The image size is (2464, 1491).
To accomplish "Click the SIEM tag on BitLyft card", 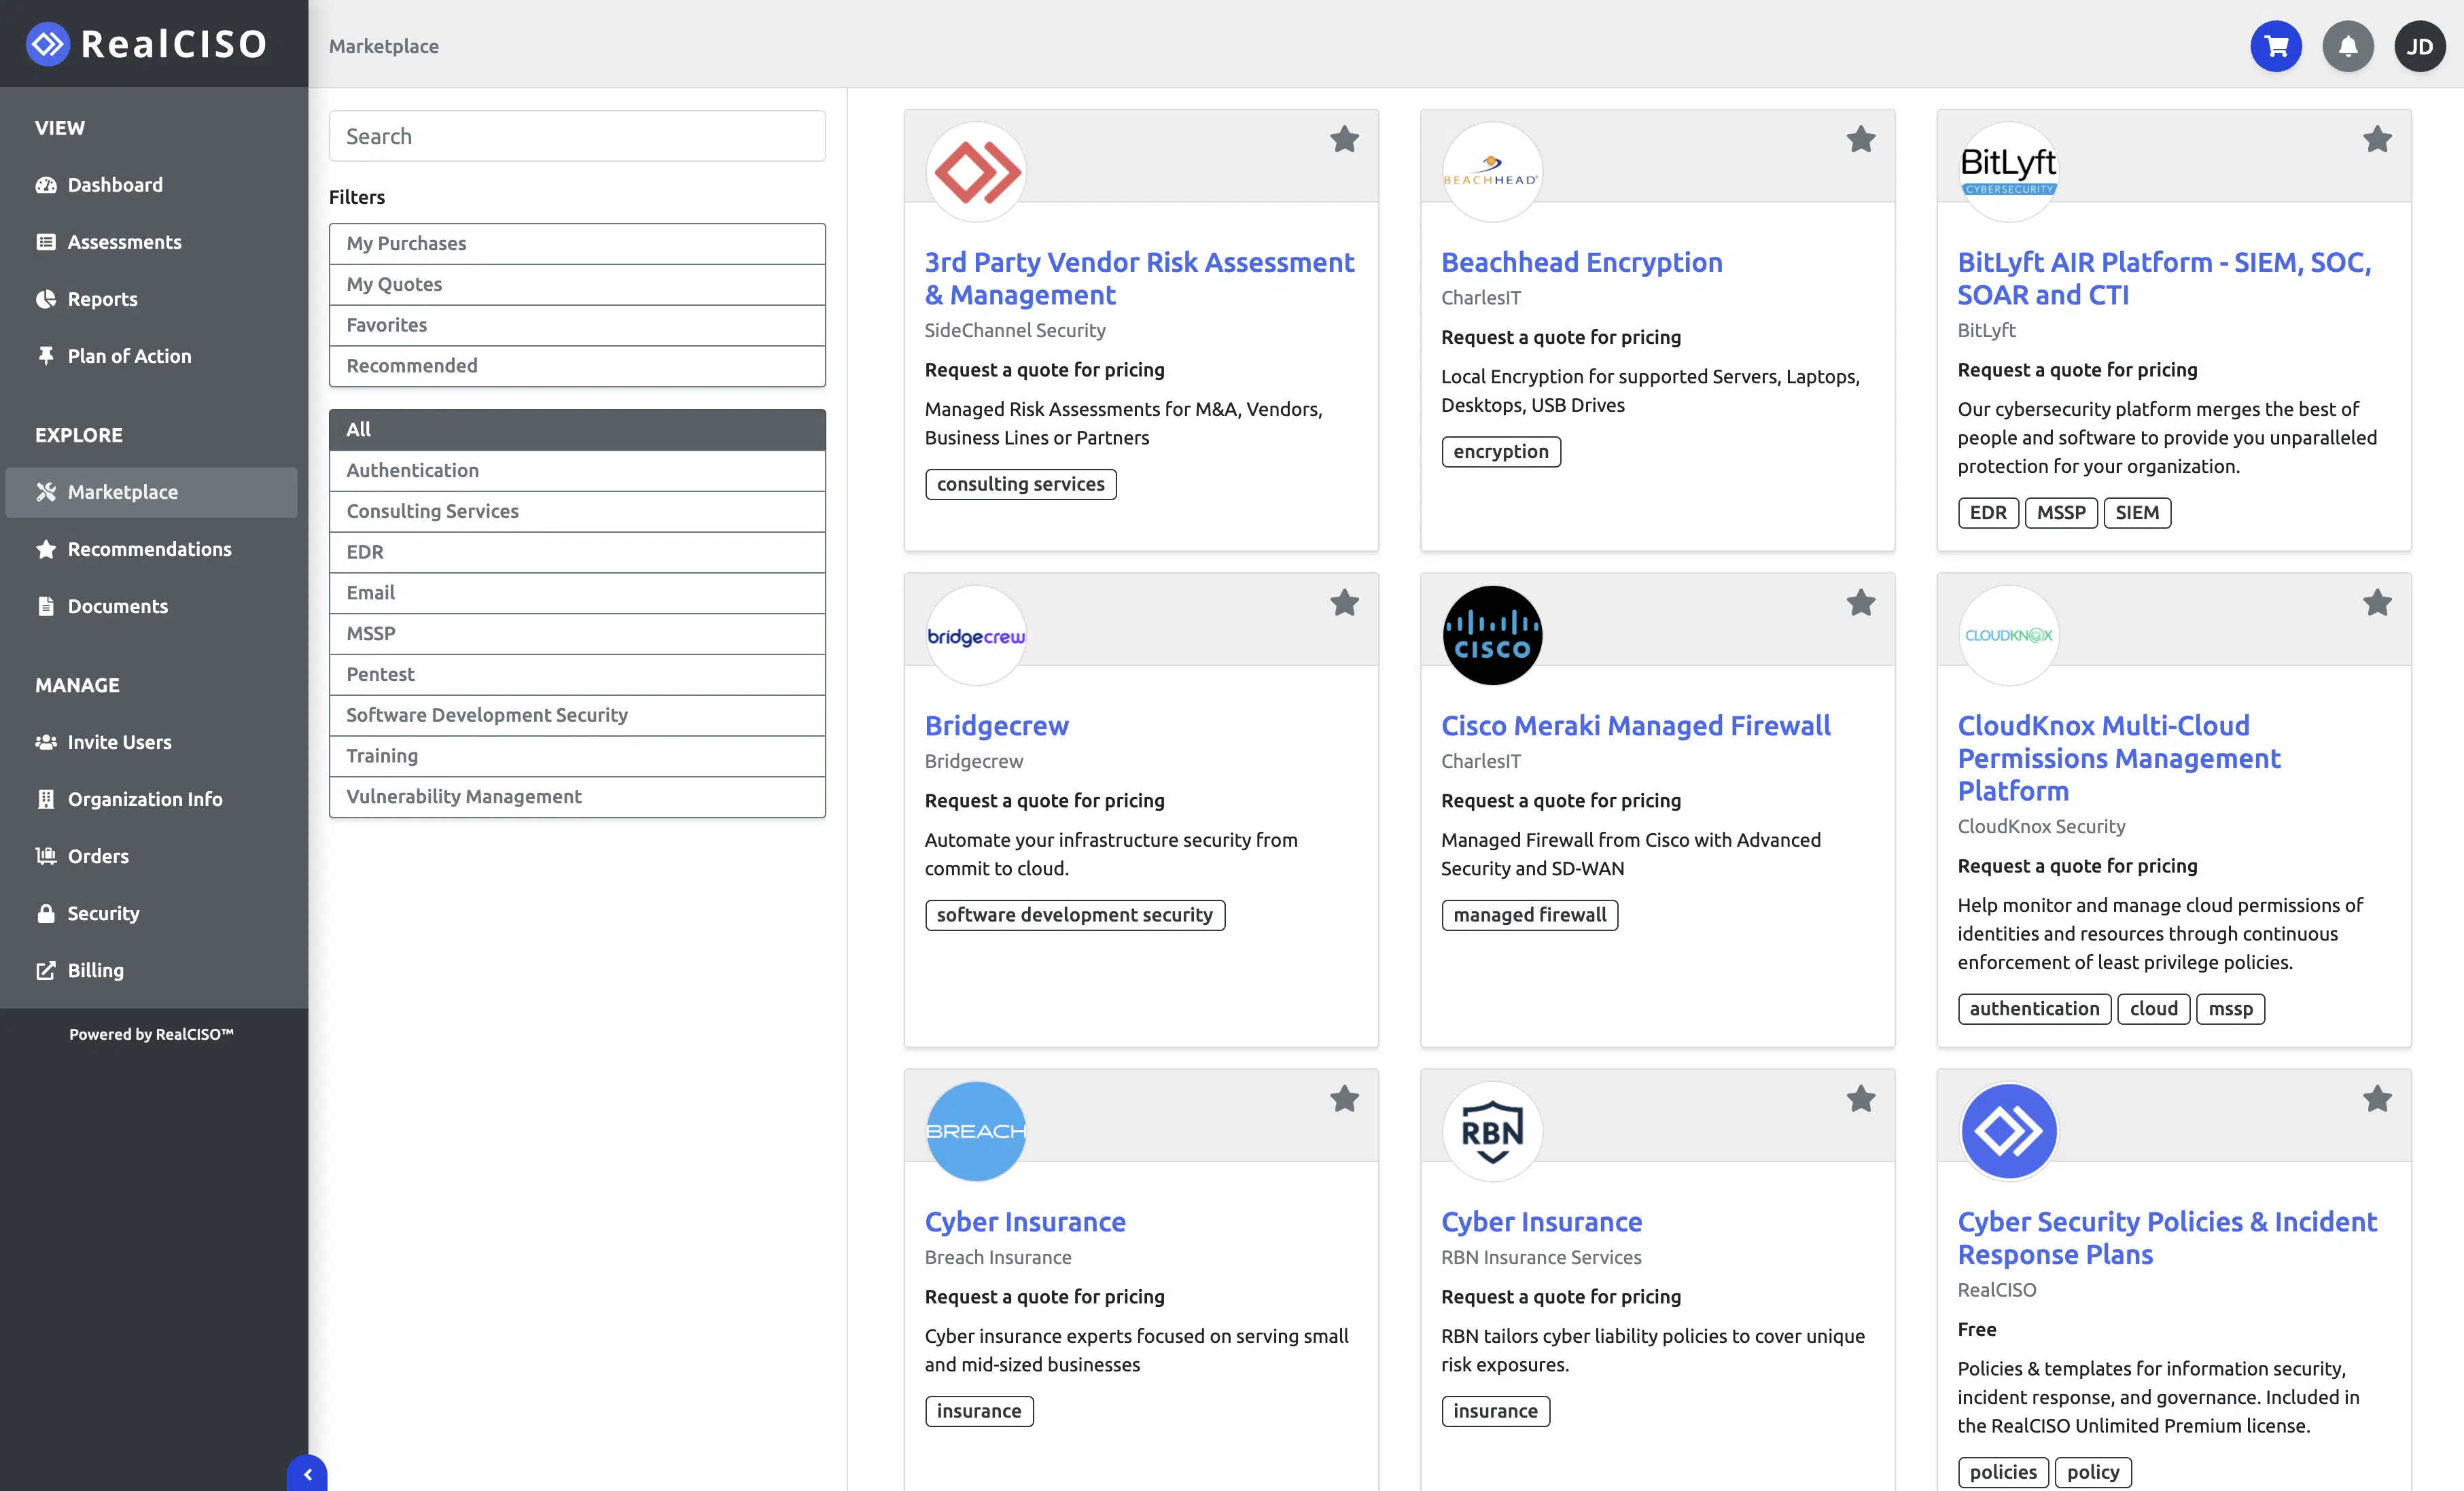I will click(x=2137, y=513).
